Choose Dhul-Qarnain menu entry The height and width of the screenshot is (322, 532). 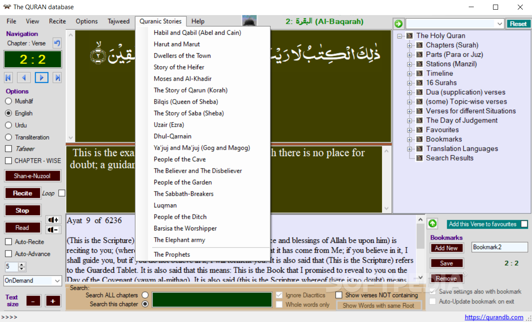(x=173, y=136)
